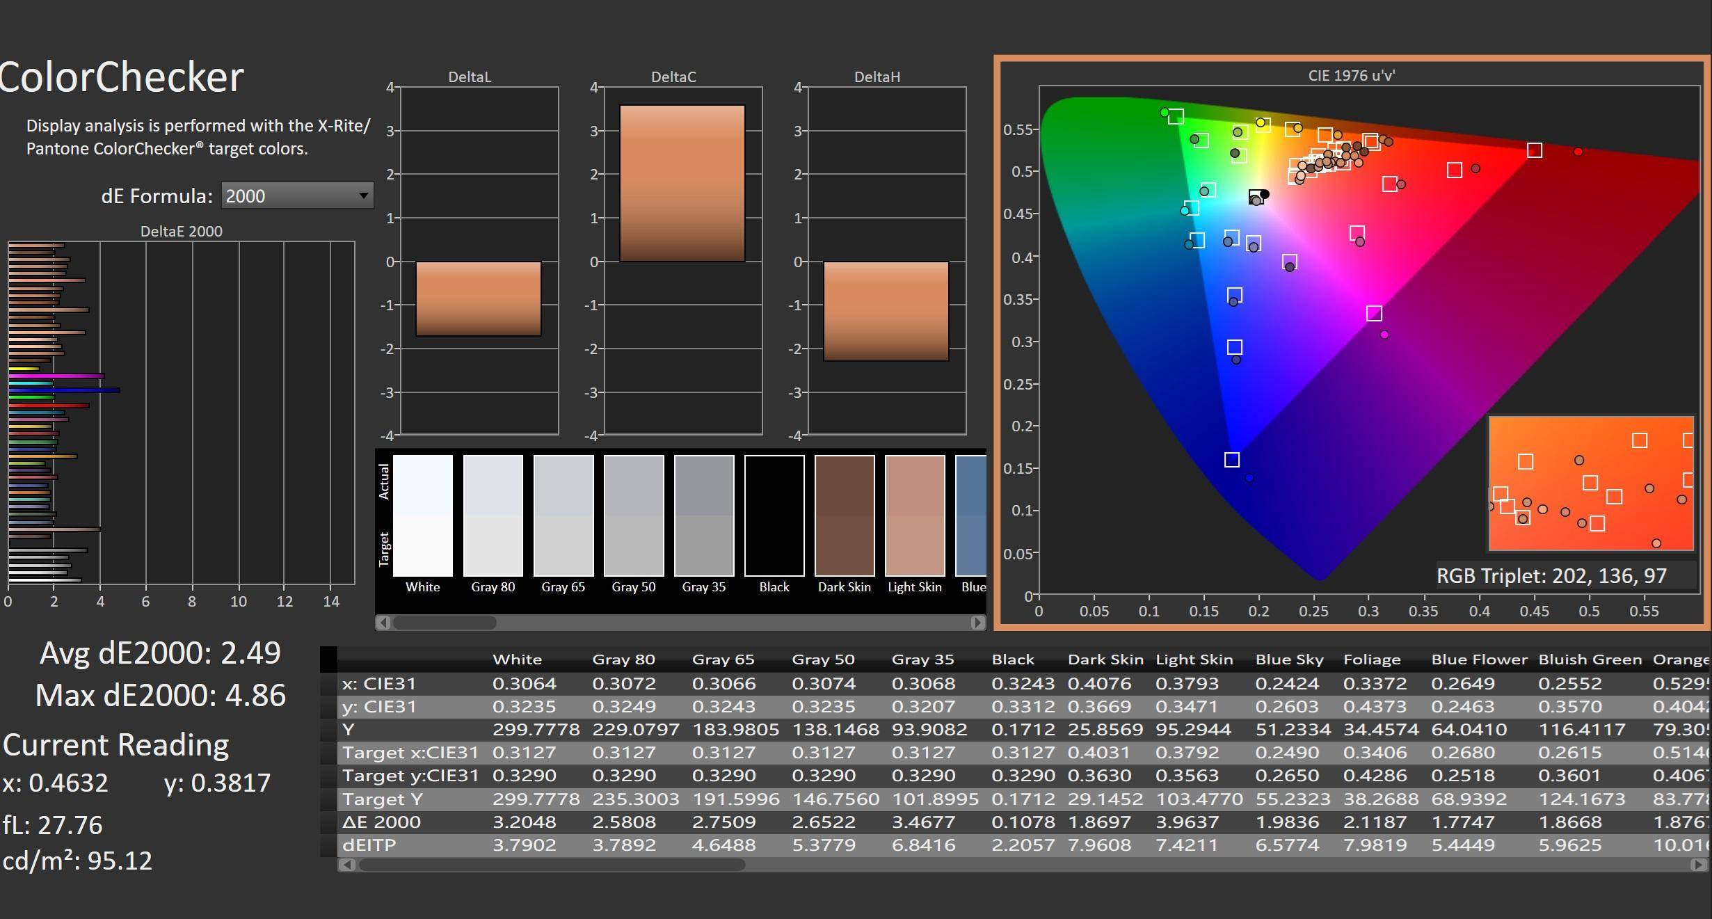Select the Dark Skin swatch

tap(845, 516)
